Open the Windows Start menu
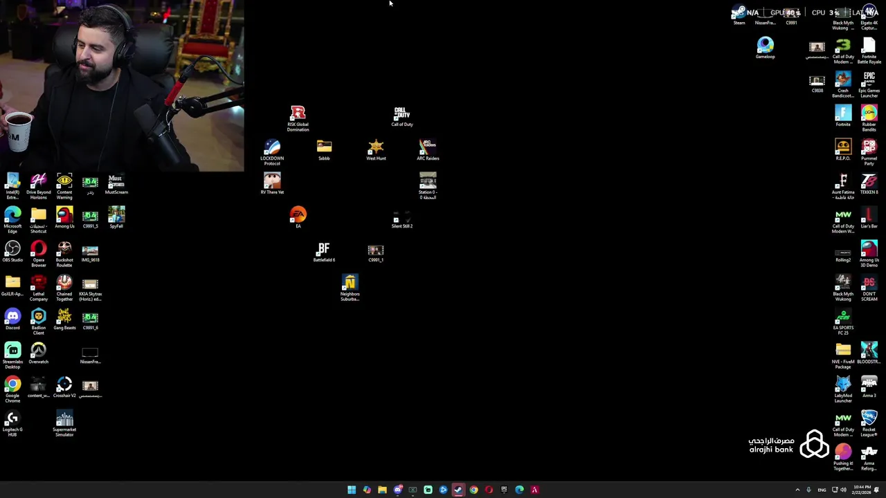The width and height of the screenshot is (886, 498). coord(352,490)
